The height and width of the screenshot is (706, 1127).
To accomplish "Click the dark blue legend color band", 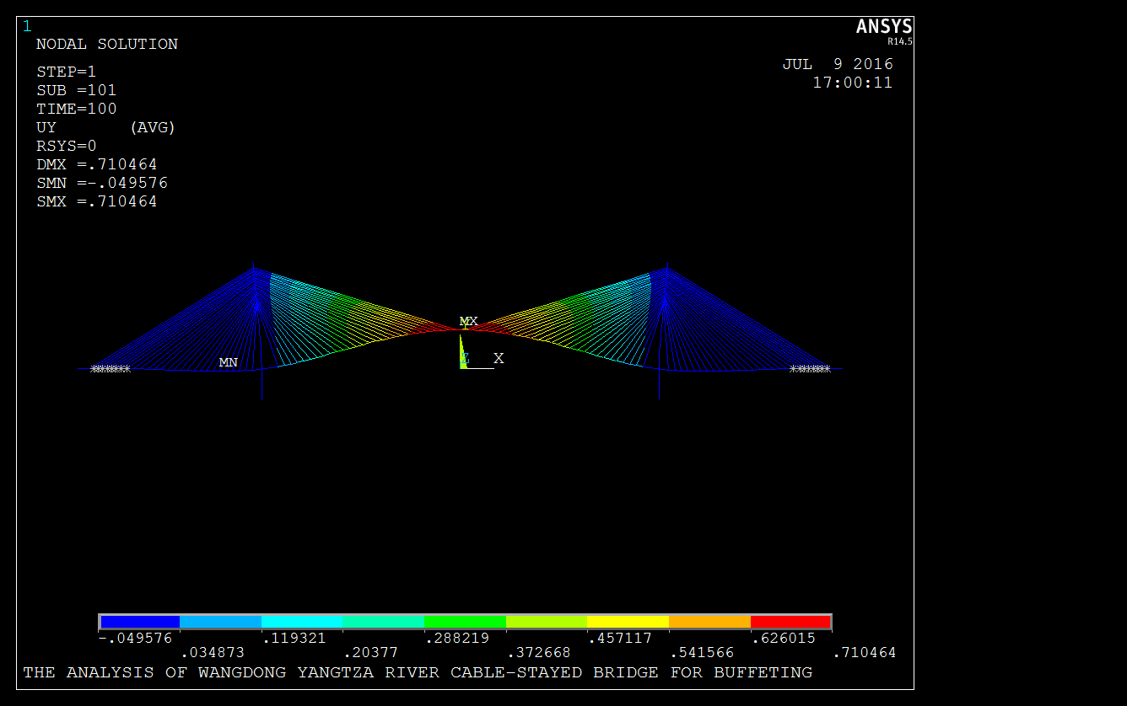I will [139, 622].
